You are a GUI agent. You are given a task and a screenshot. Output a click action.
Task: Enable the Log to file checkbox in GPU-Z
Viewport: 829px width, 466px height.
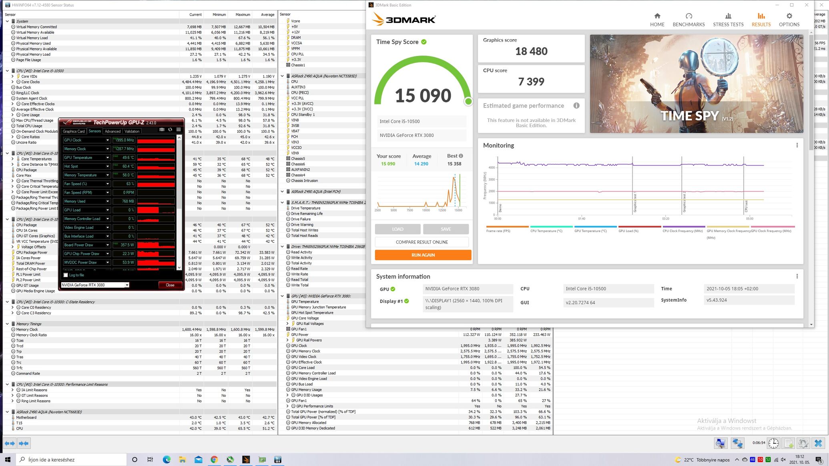(x=66, y=275)
